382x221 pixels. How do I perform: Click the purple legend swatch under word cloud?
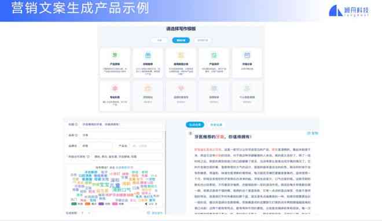pos(101,204)
